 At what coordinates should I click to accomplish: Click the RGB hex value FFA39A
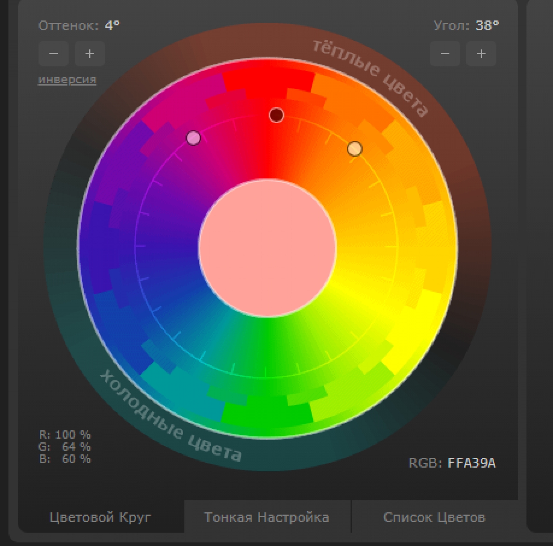(471, 463)
